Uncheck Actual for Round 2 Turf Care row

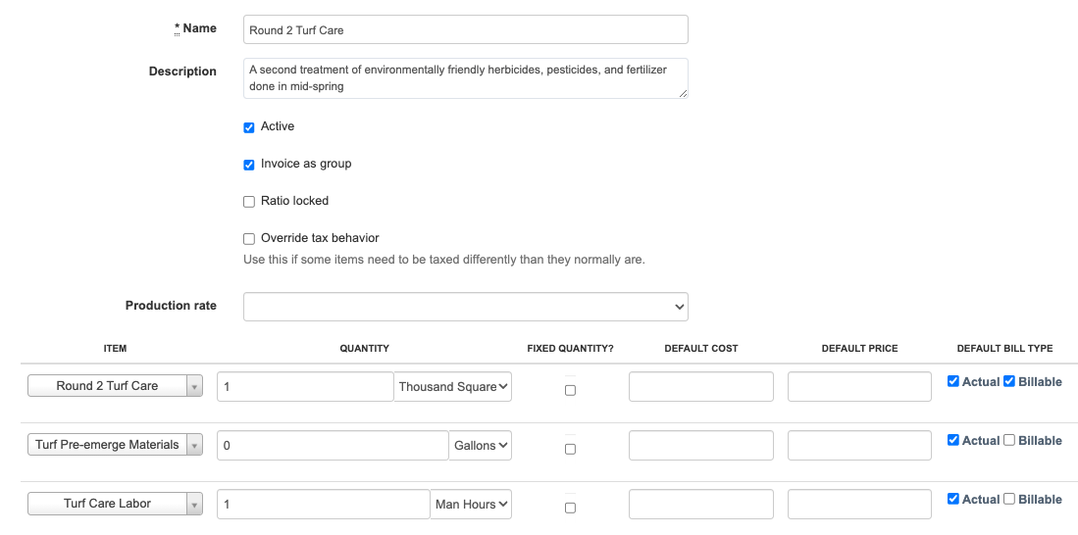click(953, 382)
